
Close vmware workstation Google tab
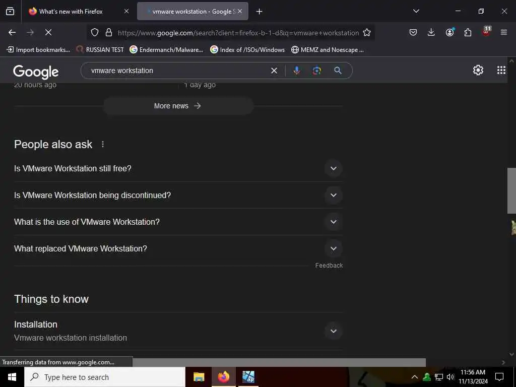coord(240,11)
